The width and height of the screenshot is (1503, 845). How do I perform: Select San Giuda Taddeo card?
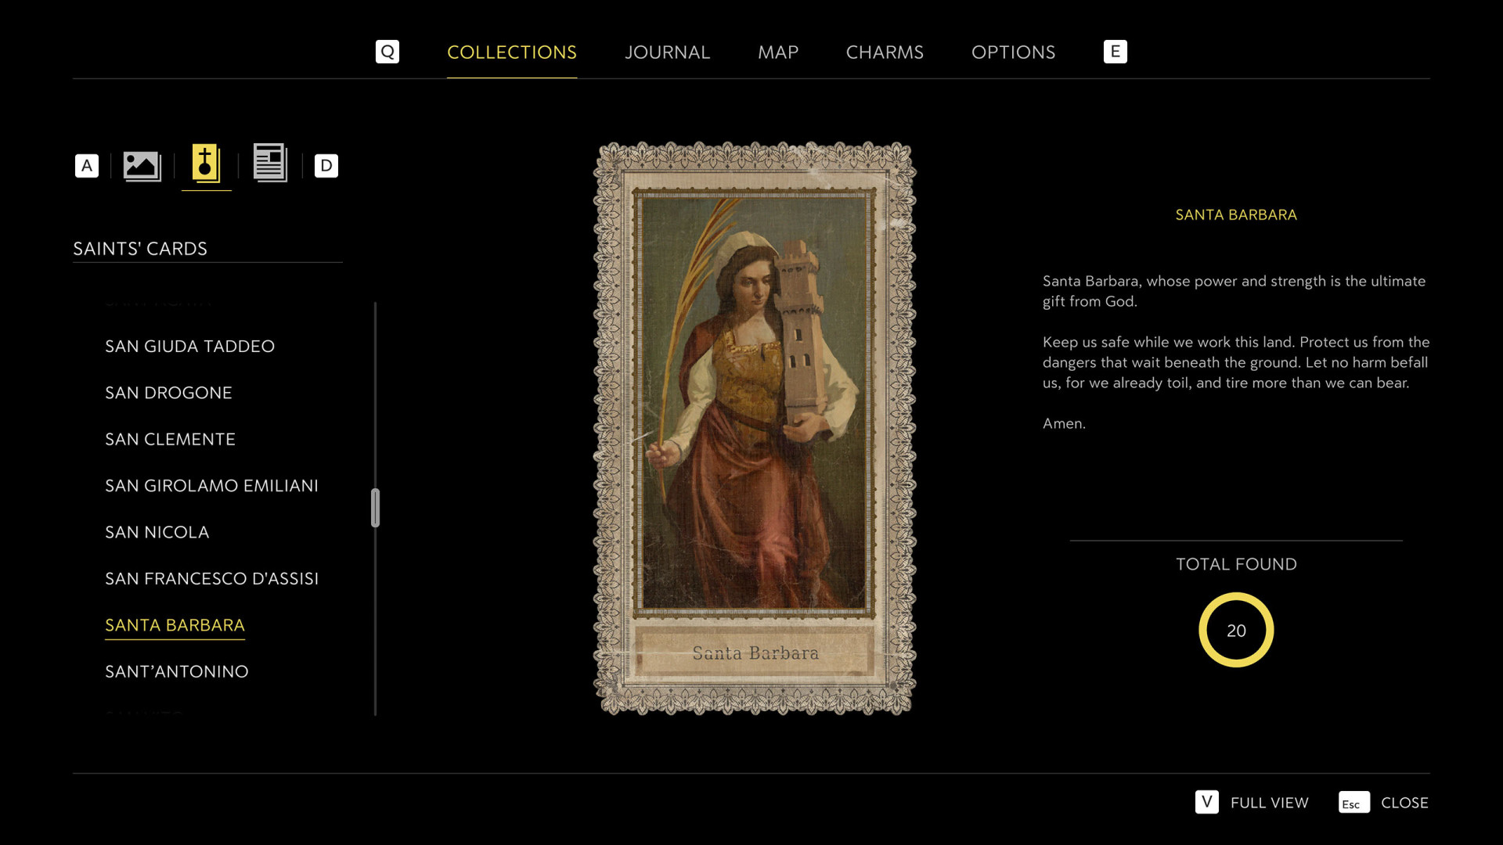(x=190, y=347)
